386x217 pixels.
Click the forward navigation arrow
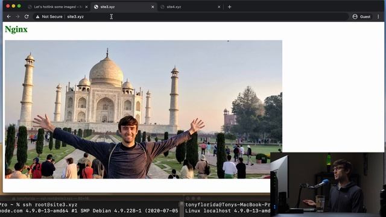pyautogui.click(x=17, y=17)
